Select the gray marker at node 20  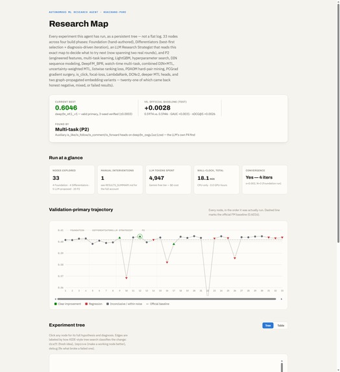click(194, 236)
